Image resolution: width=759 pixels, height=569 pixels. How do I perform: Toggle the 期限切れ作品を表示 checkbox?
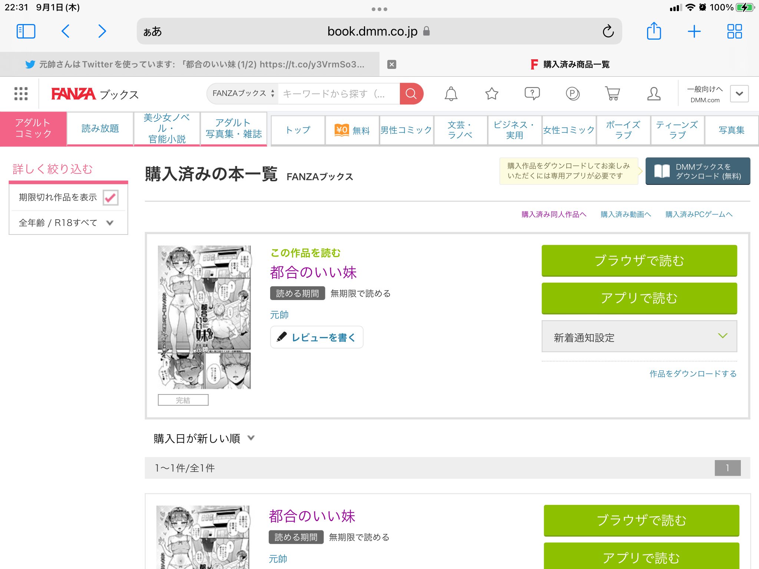(110, 197)
